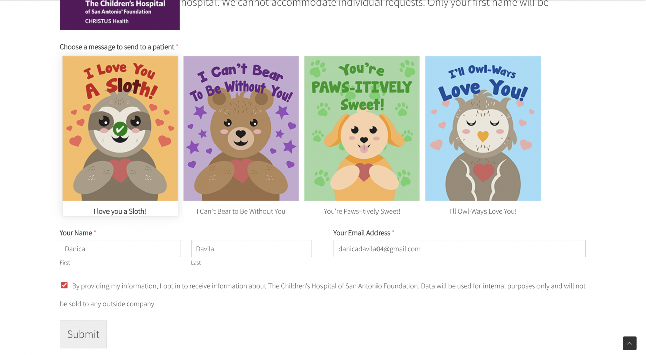Select "I Can't Bear to Be Without You" caption
Screen dimensions: 646x355
[x=241, y=211]
